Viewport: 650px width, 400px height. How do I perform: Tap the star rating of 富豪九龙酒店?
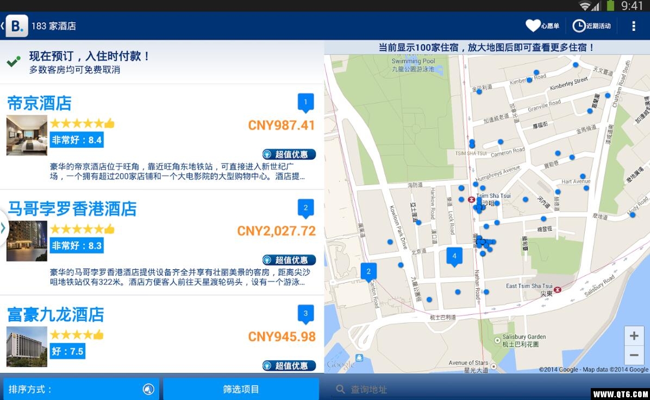[77, 334]
